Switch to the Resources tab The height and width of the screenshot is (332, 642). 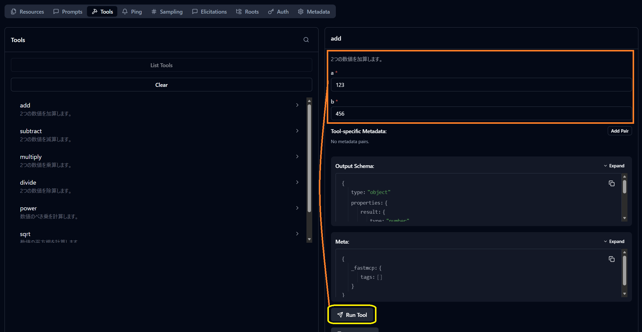pyautogui.click(x=28, y=12)
